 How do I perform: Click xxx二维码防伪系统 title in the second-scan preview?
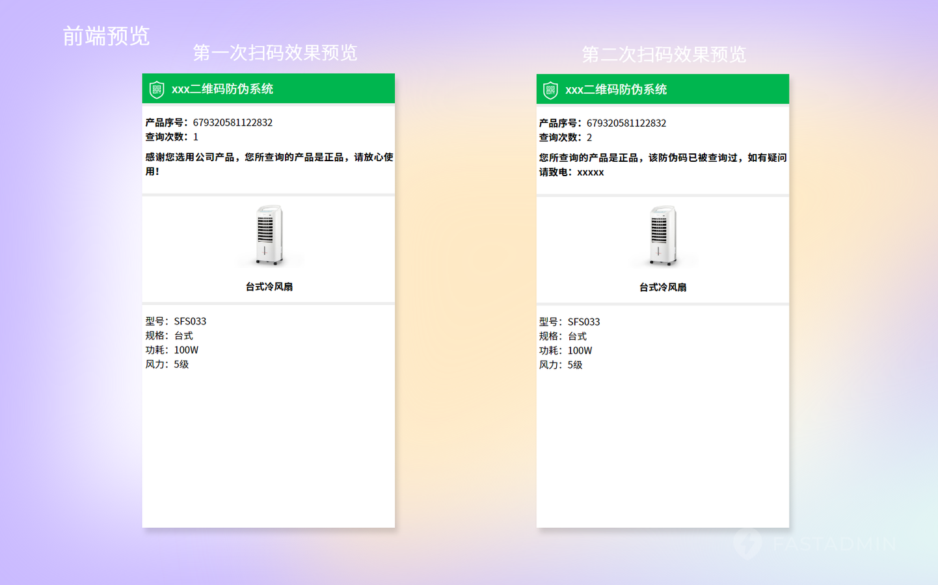615,90
